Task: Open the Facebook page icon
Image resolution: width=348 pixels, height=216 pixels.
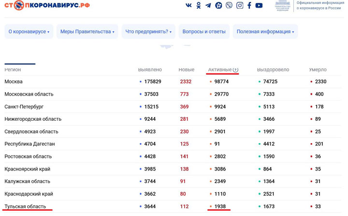Action: click(x=249, y=5)
